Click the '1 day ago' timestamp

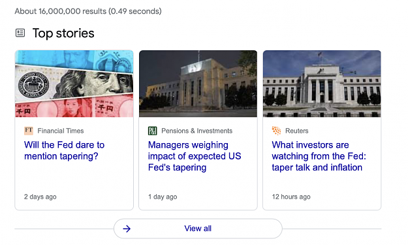(x=163, y=197)
